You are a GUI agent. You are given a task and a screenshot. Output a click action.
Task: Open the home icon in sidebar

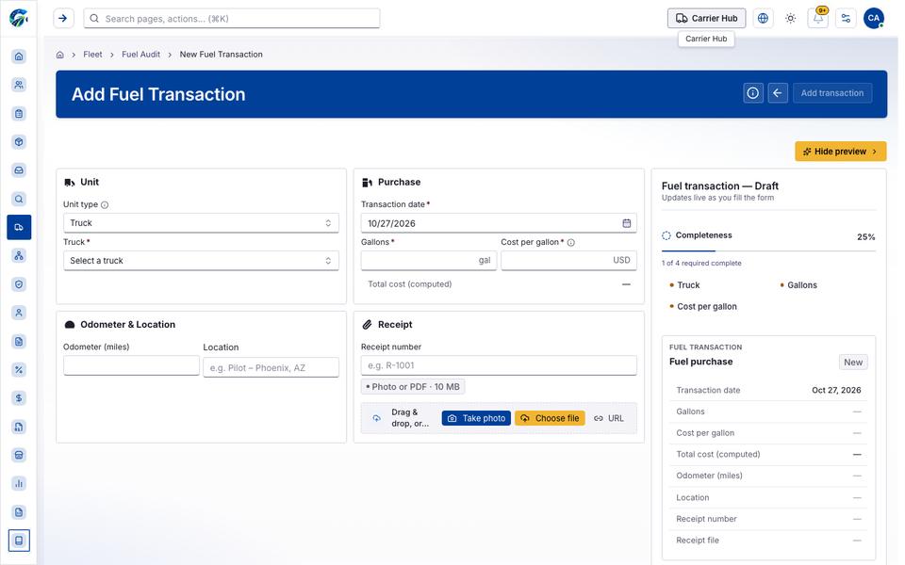pos(19,56)
